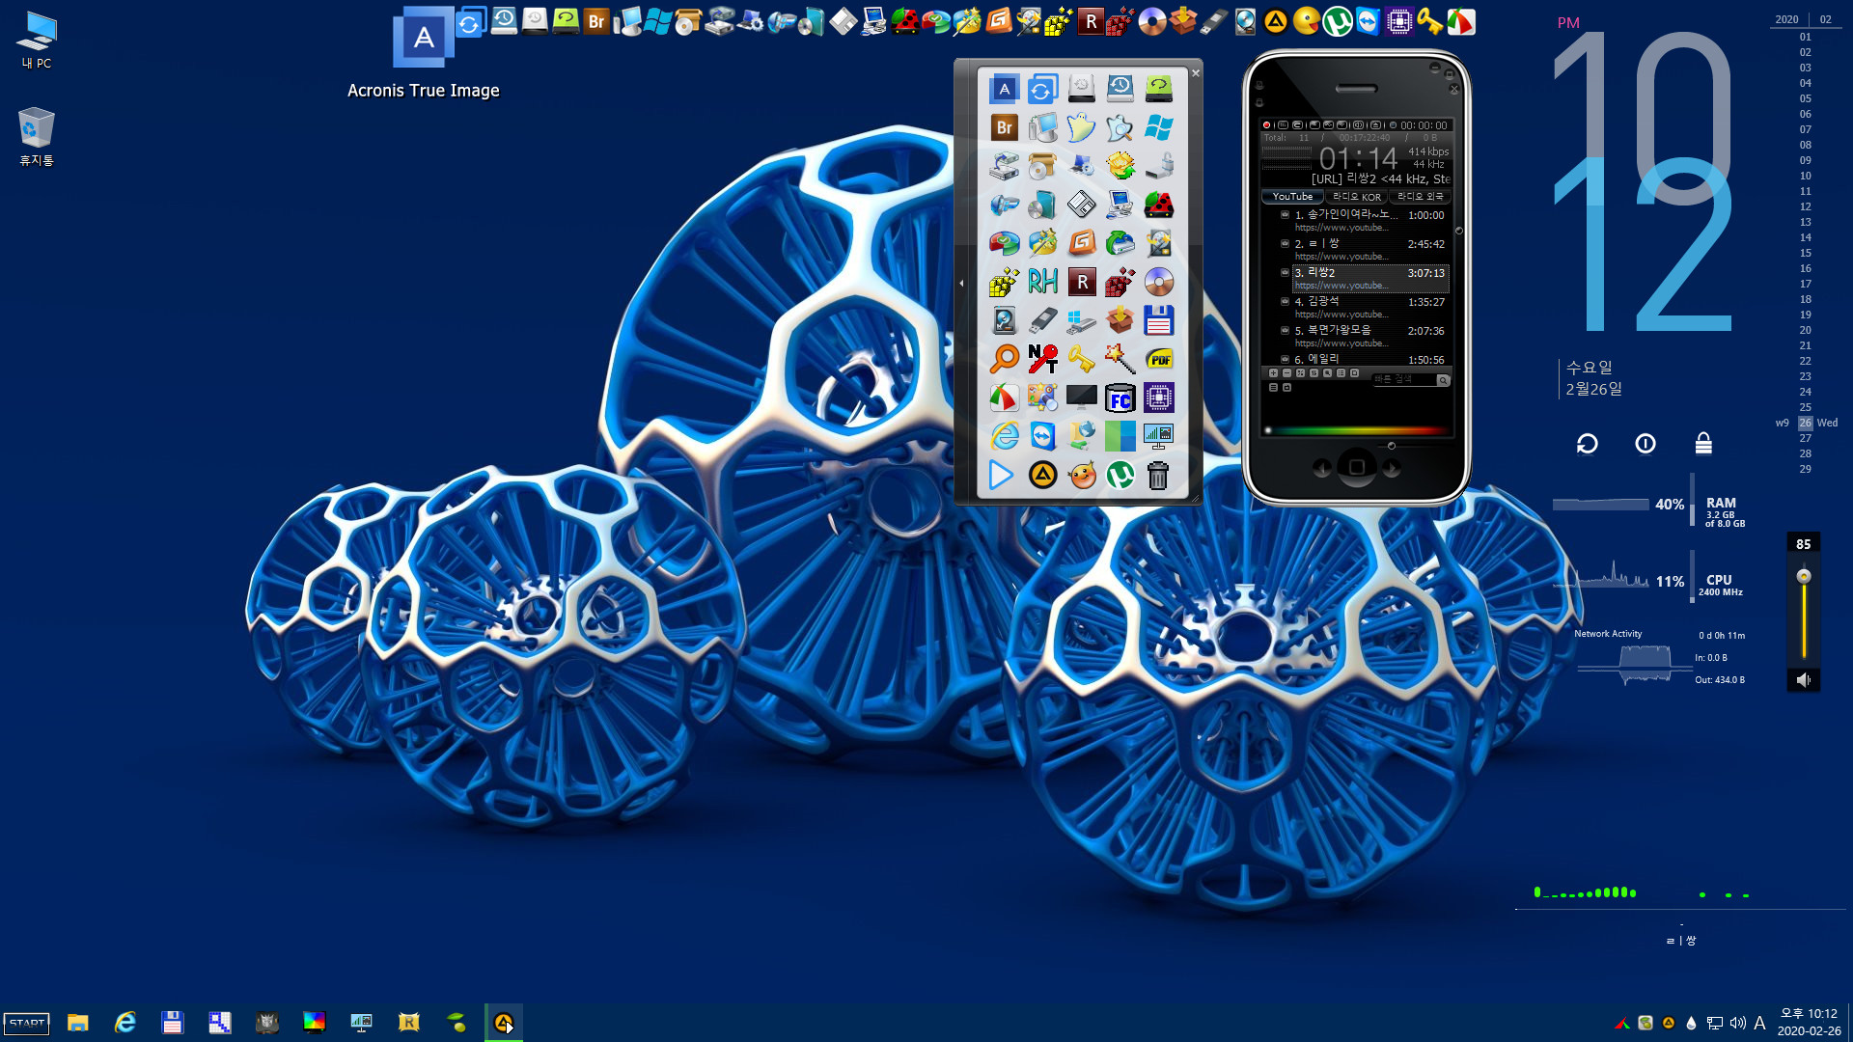Collapse launcher panel with left arrow

coord(961,283)
